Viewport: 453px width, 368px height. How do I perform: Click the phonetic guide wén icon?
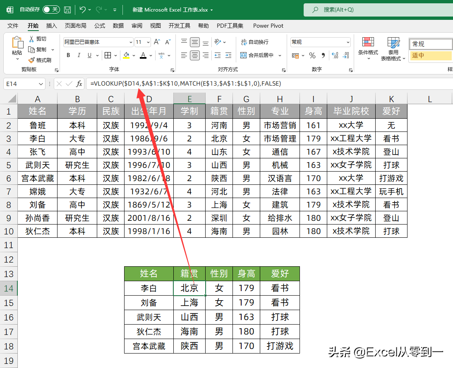(x=161, y=55)
